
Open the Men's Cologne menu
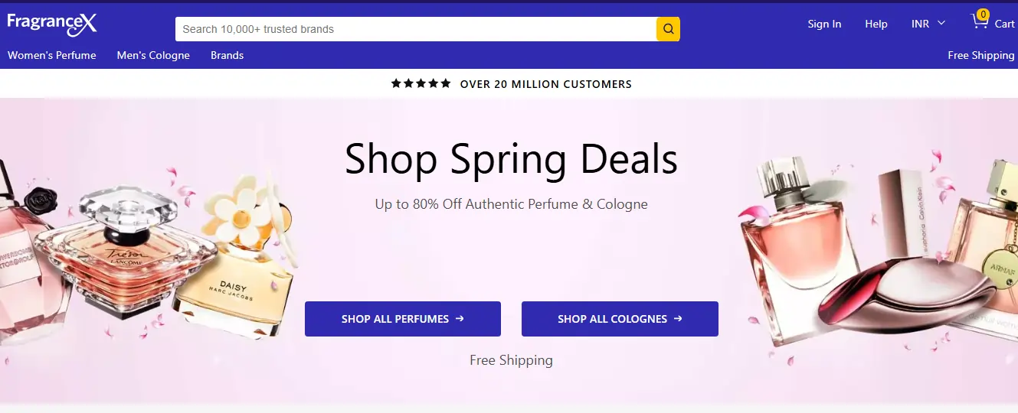pyautogui.click(x=153, y=55)
